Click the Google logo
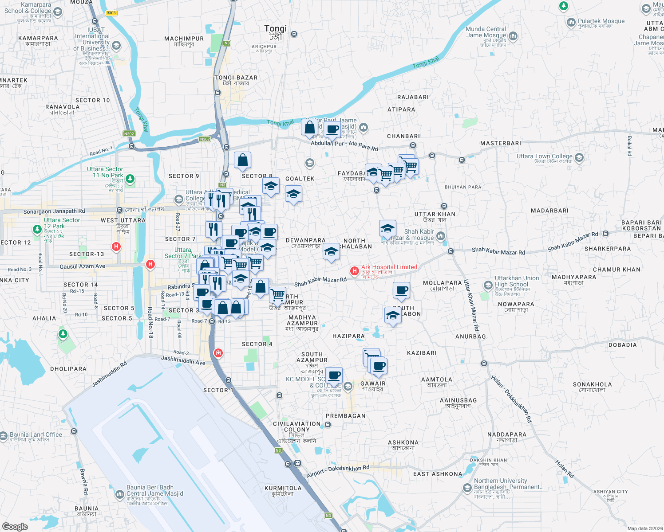 point(15,527)
